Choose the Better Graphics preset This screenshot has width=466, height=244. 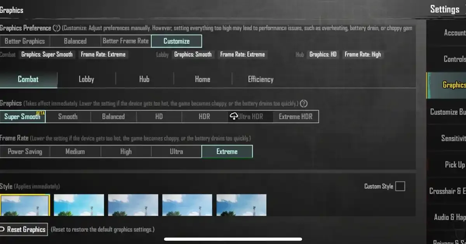25,41
